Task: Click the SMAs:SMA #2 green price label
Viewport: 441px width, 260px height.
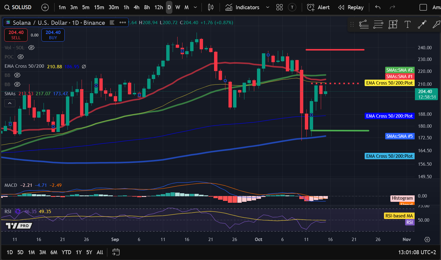Action: (400, 70)
